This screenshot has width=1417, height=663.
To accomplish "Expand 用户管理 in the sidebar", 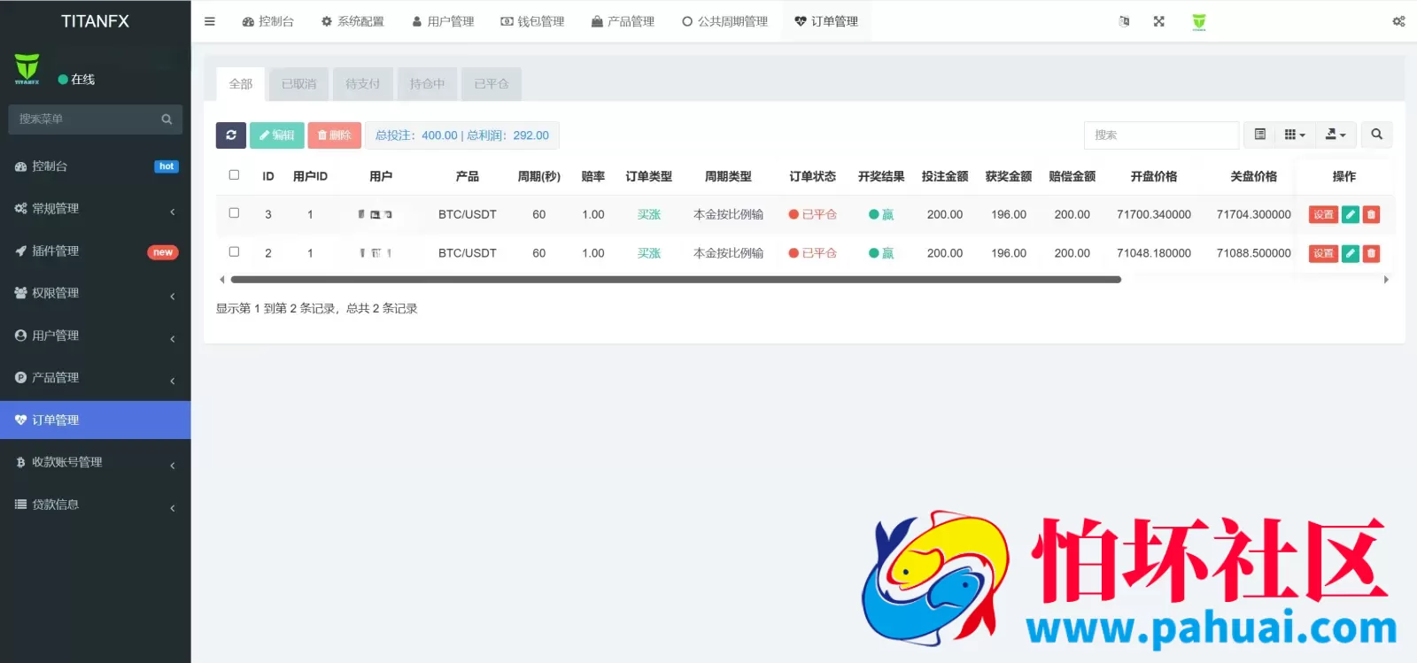I will pyautogui.click(x=96, y=335).
